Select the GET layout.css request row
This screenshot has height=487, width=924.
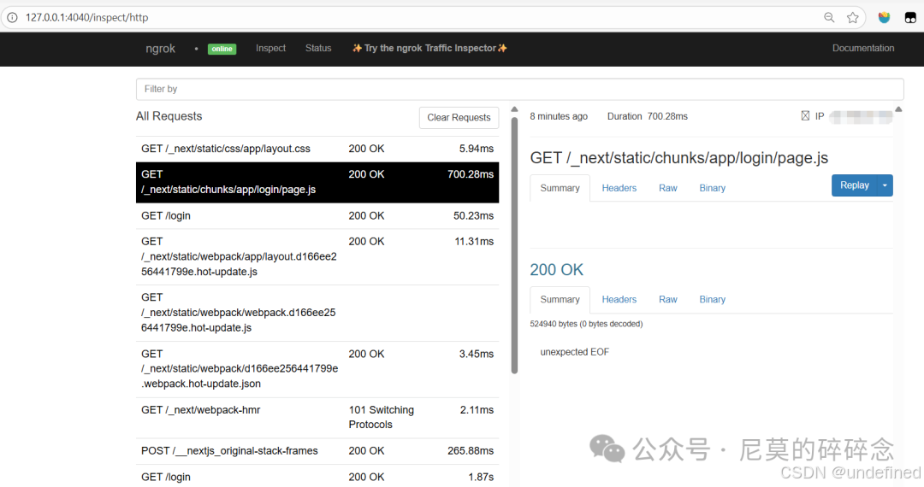317,149
